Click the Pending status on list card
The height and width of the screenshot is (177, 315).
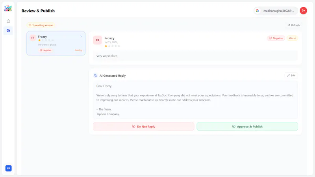[78, 50]
